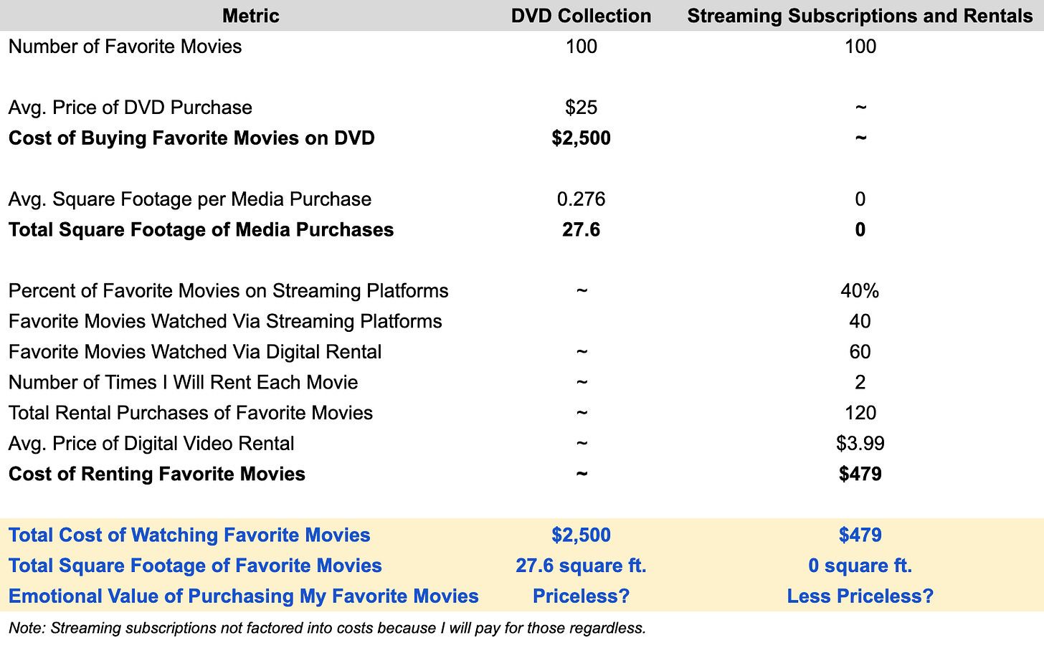This screenshot has width=1044, height=653.
Task: Select the bold 27.6 total square footage cell
Action: tap(581, 230)
